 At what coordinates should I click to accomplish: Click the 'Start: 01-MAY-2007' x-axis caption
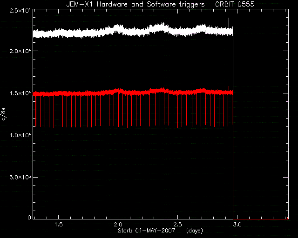[x=146, y=231]
